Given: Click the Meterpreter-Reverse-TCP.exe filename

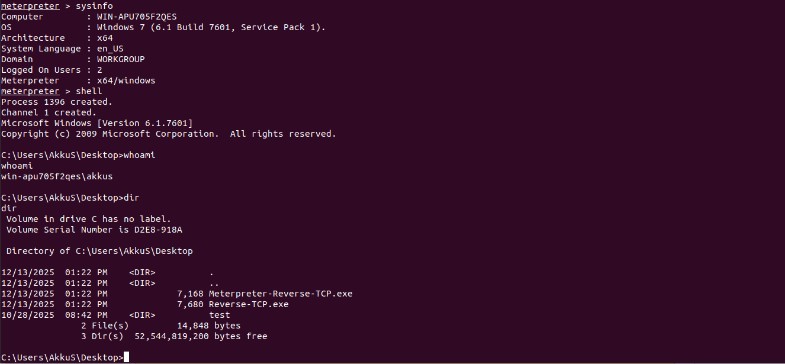Looking at the screenshot, I should coord(281,294).
